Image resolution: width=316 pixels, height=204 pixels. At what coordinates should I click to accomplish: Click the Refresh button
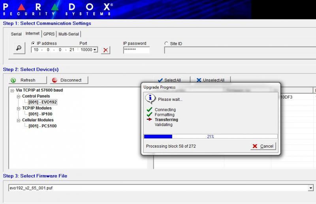point(27,80)
